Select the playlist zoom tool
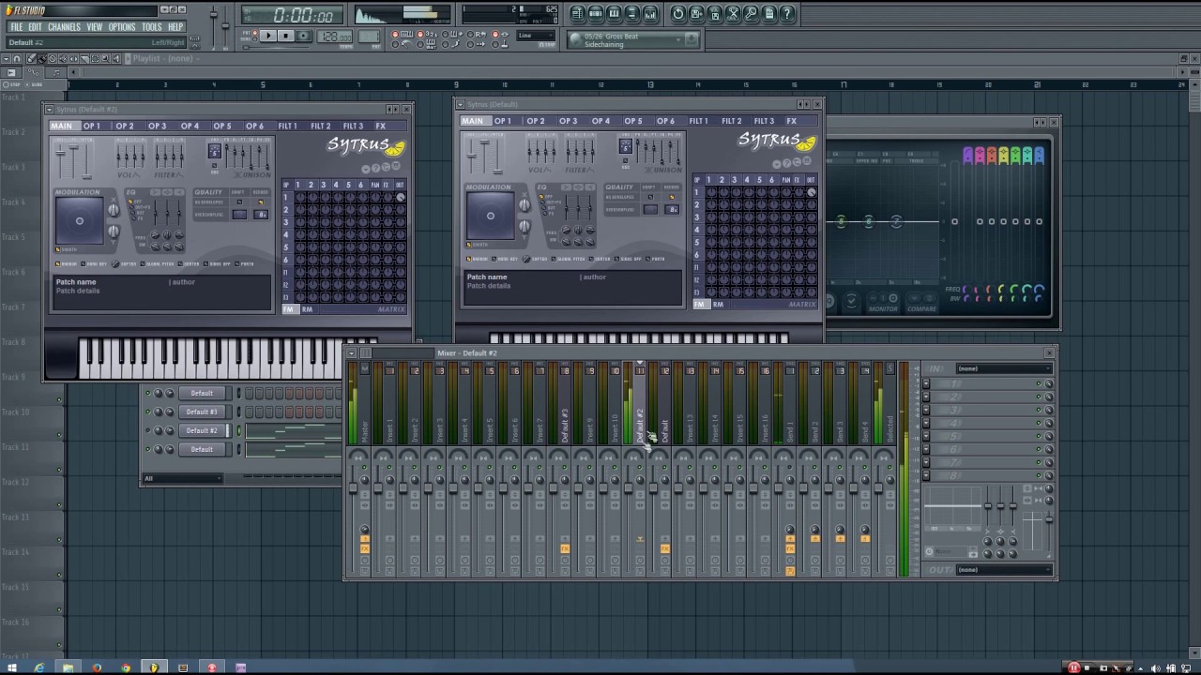This screenshot has height=675, width=1201. pos(106,59)
